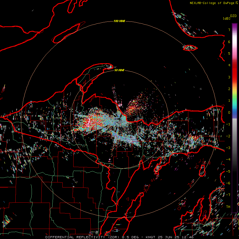Click the 2 value on color scale
Image resolution: width=239 pixels, height=239 pixels.
click(229, 89)
